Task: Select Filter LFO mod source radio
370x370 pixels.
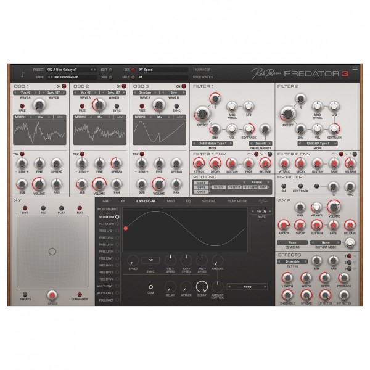Action: point(117,224)
